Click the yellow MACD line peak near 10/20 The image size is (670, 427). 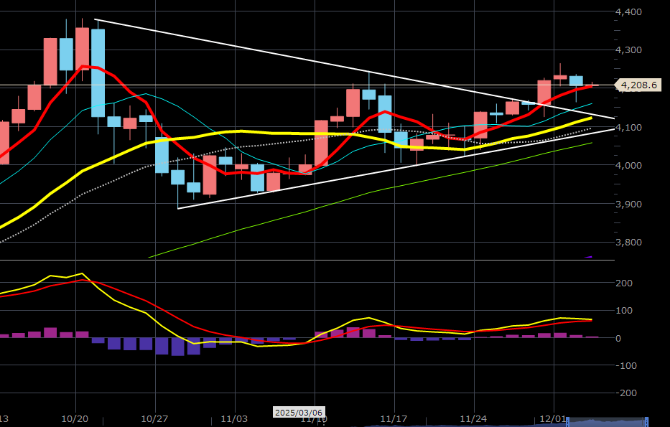pyautogui.click(x=81, y=273)
